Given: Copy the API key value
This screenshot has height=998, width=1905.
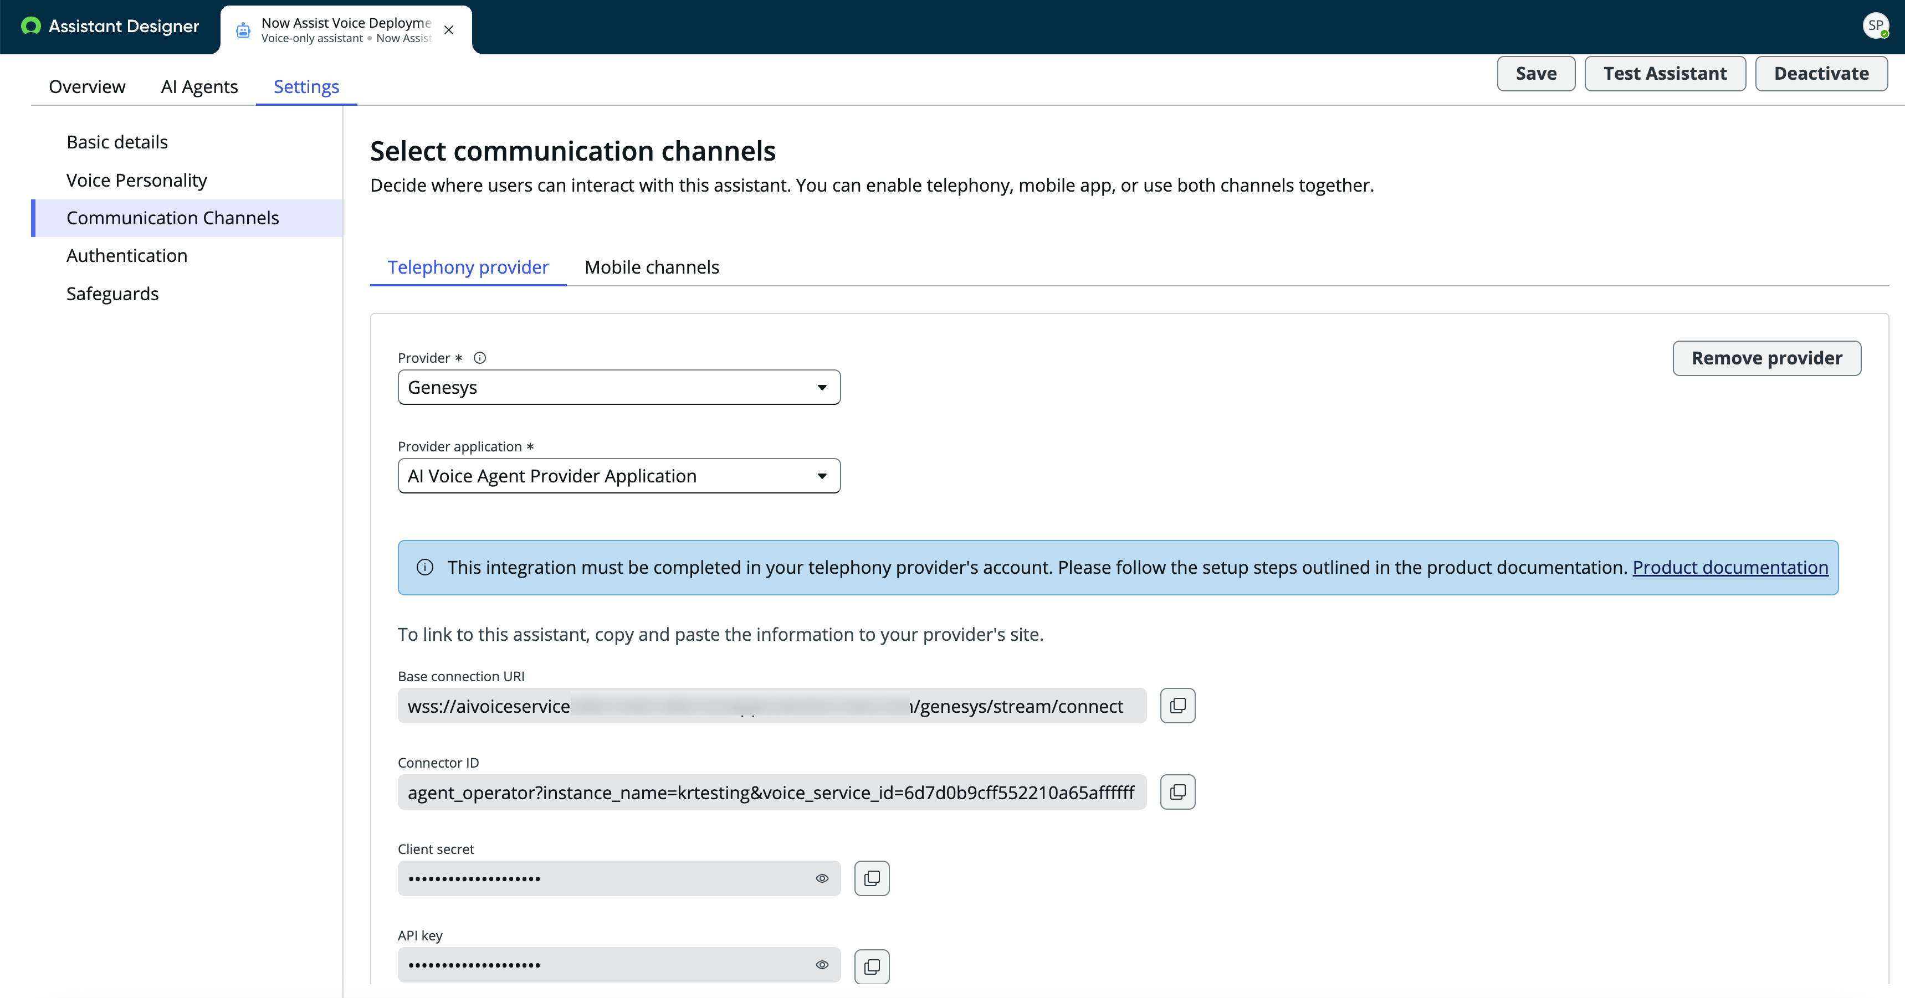Looking at the screenshot, I should tap(872, 966).
